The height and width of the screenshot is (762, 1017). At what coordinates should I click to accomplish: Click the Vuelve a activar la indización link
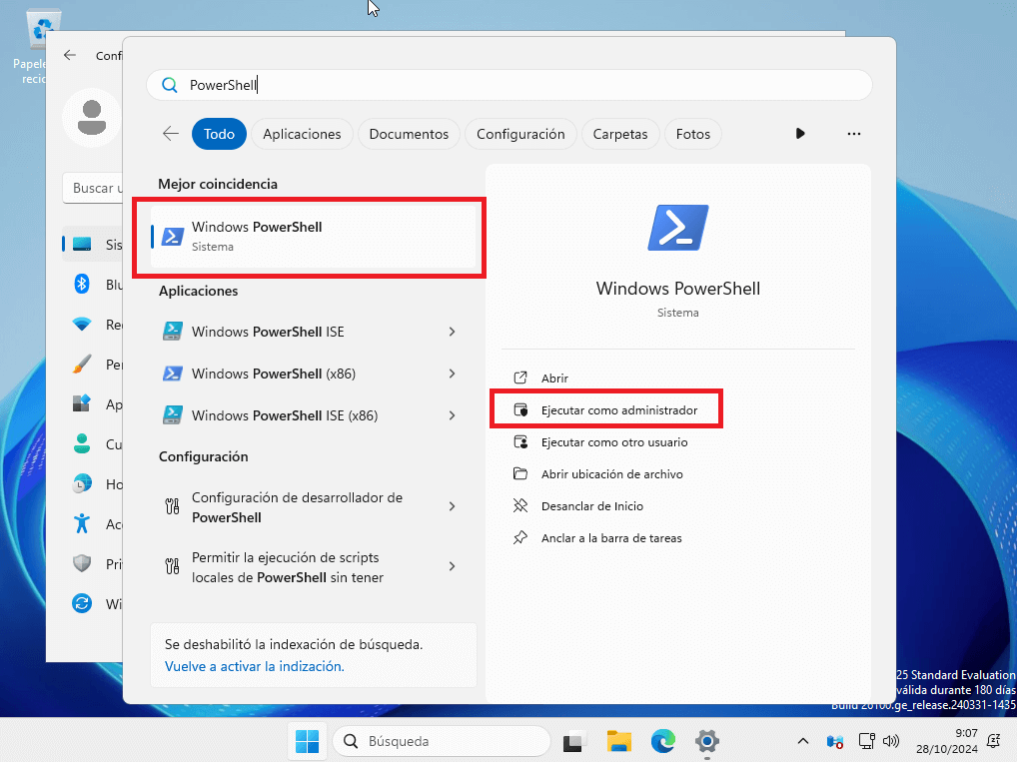(x=254, y=666)
